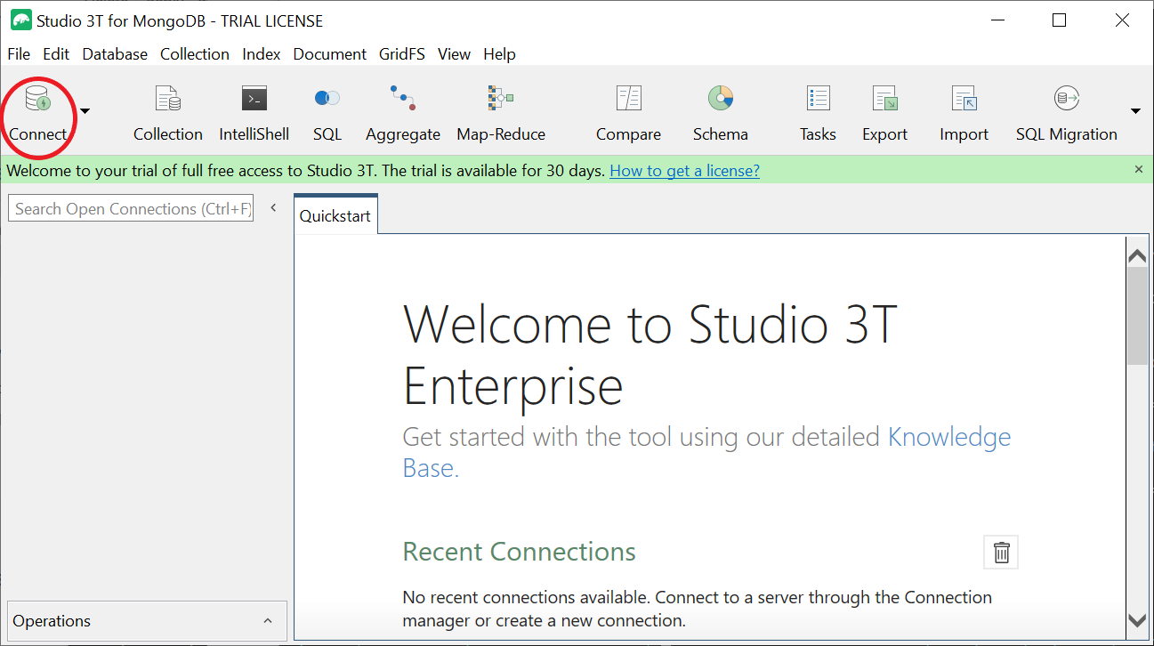
Task: Open IntelliShell
Action: pos(254,110)
